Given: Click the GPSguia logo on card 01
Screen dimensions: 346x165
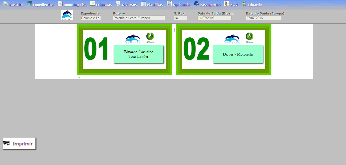Looking at the screenshot, I should click(x=150, y=38).
